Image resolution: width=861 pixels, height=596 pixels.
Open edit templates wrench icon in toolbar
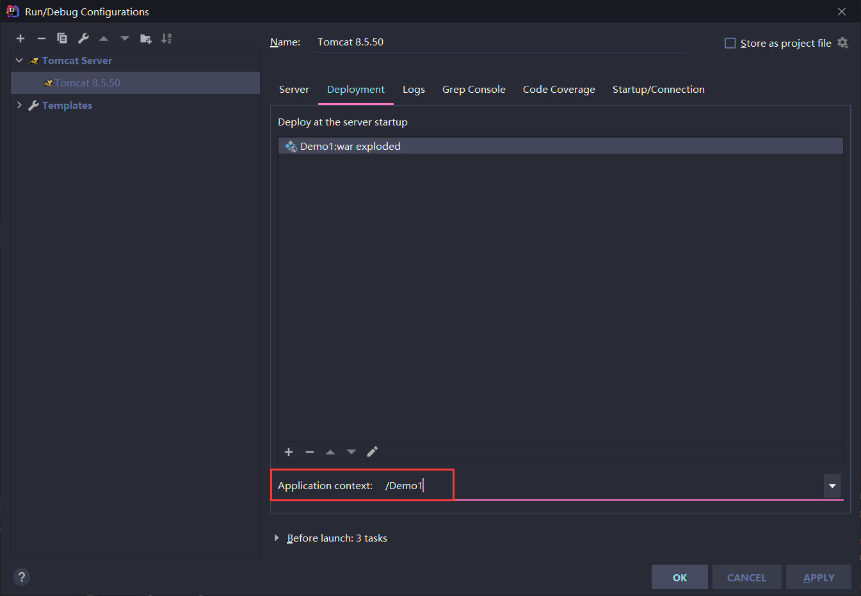click(83, 38)
